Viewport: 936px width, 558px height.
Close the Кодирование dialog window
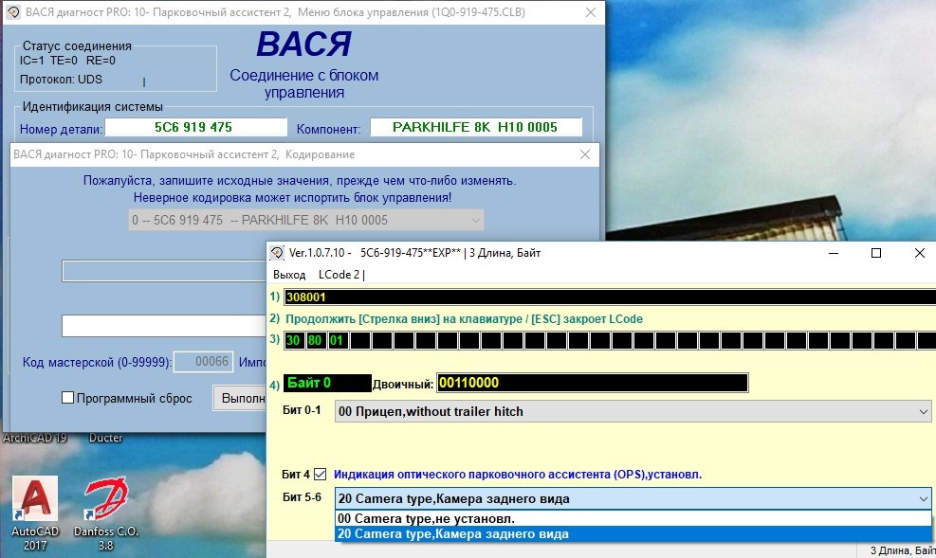(585, 154)
